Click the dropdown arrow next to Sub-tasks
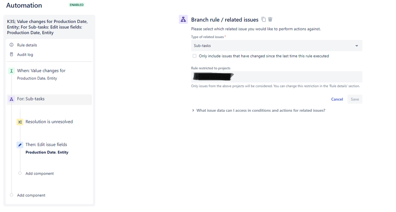 click(357, 46)
